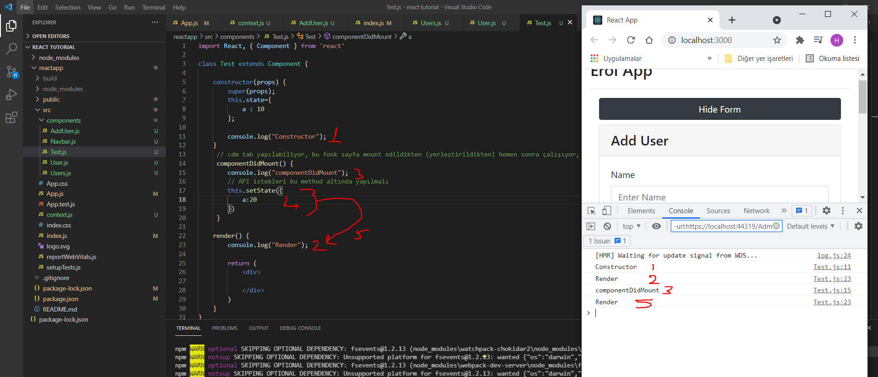Expand the OPEN EDITORS section
The image size is (878, 377).
(50, 36)
